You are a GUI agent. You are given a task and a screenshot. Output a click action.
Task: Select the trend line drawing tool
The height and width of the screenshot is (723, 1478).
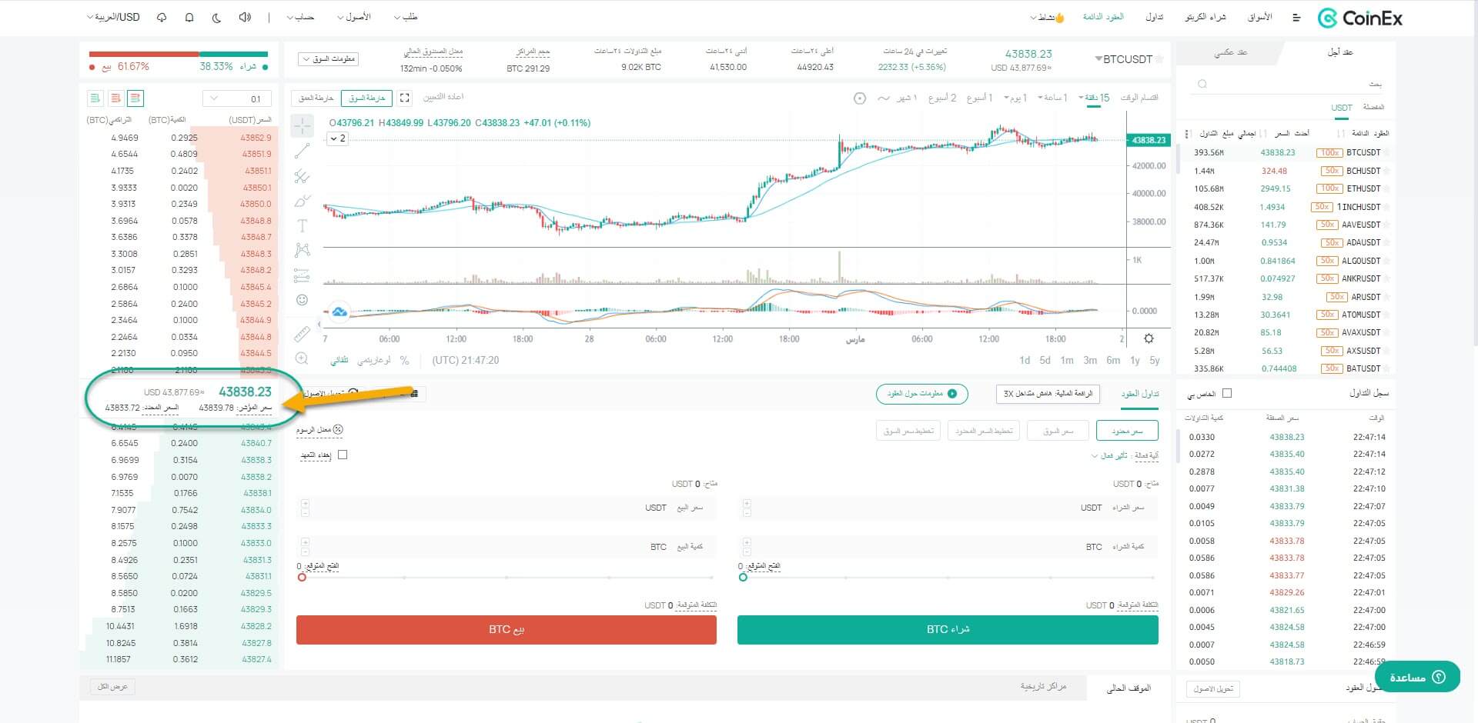point(302,151)
